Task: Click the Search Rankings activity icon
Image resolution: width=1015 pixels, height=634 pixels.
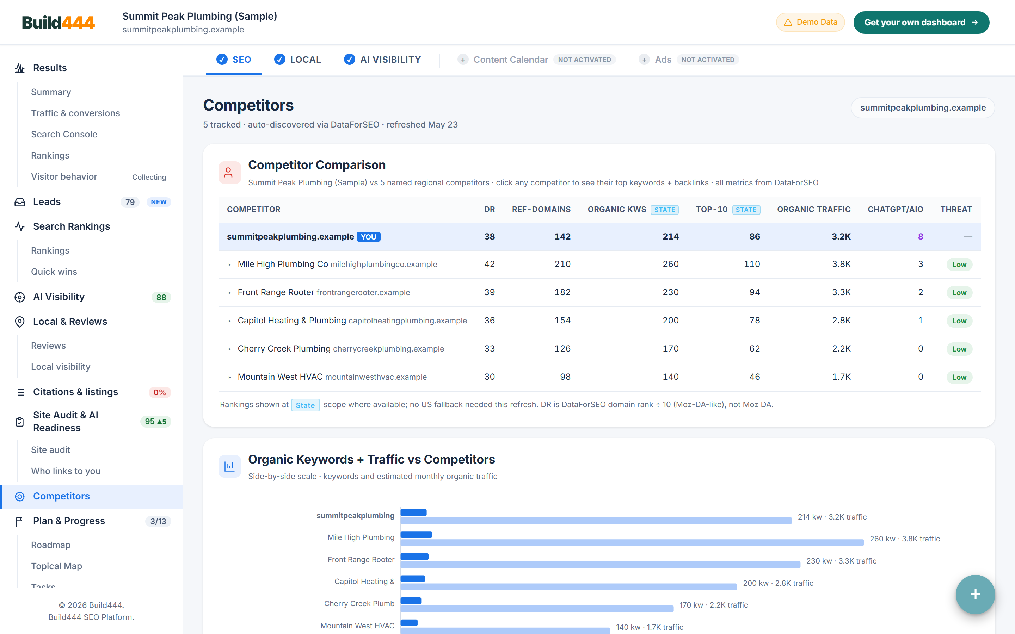Action: click(x=20, y=227)
